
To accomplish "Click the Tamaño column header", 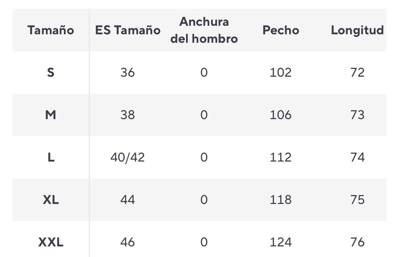I will [51, 30].
